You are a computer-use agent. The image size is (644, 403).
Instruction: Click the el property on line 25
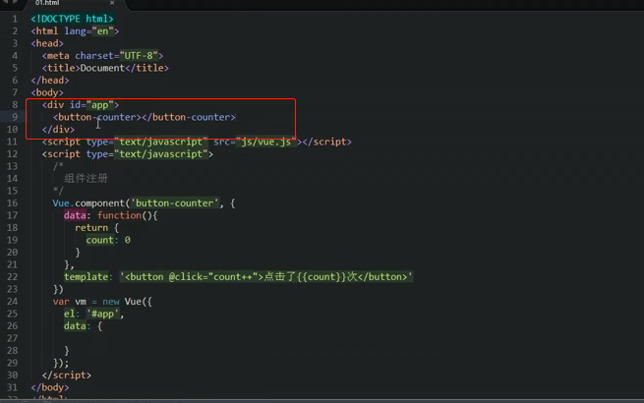tap(70, 315)
